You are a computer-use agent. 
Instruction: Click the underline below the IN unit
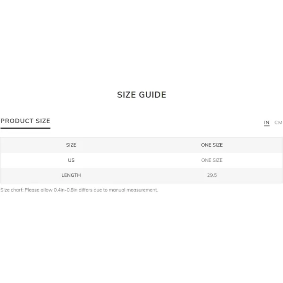click(x=267, y=125)
